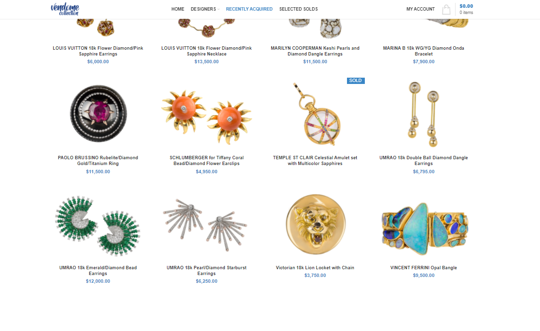Click the Marilyn Cooperman Keshi Pearls earrings title
The height and width of the screenshot is (331, 540).
click(315, 51)
